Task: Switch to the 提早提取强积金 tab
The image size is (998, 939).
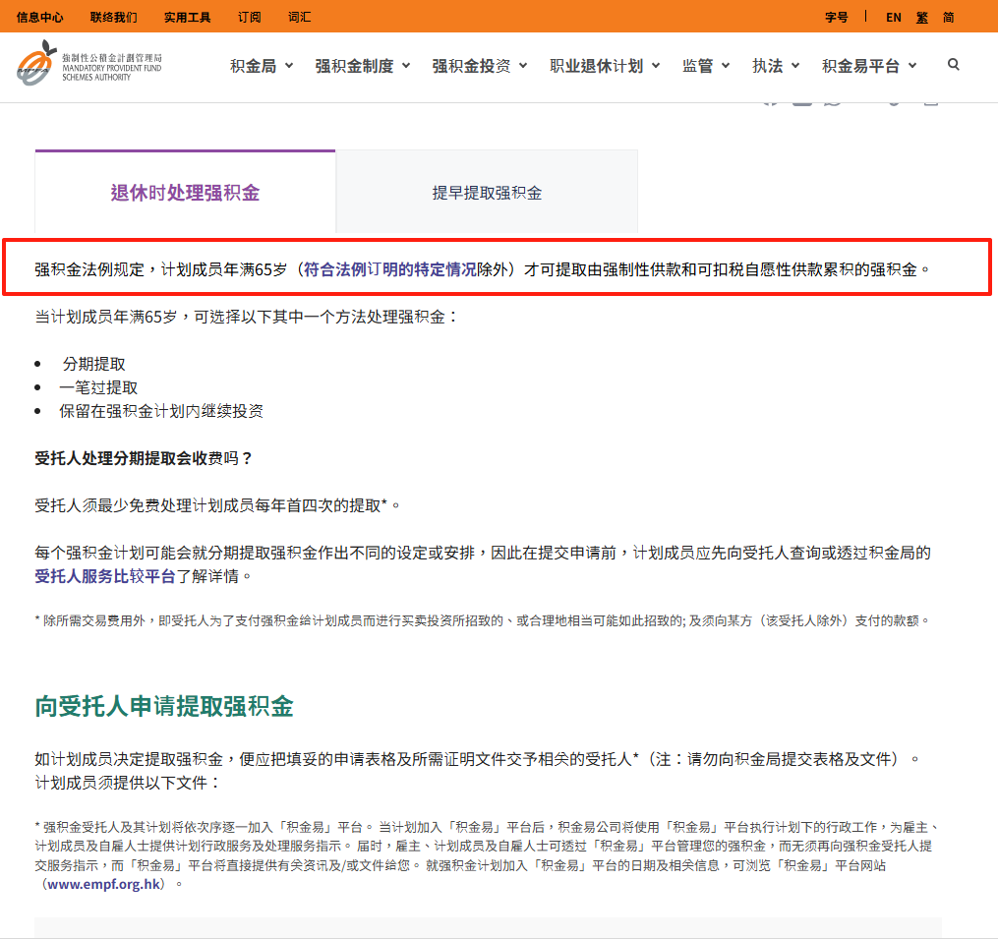Action: (x=487, y=193)
